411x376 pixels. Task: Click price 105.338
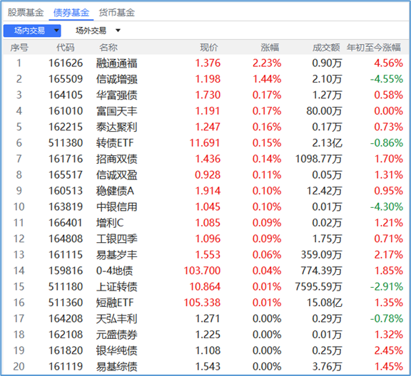(202, 303)
